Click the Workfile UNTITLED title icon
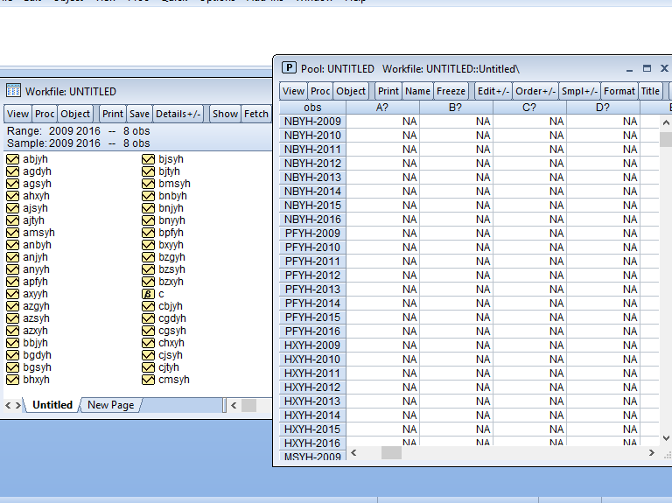This screenshot has width=672, height=503. pyautogui.click(x=13, y=91)
